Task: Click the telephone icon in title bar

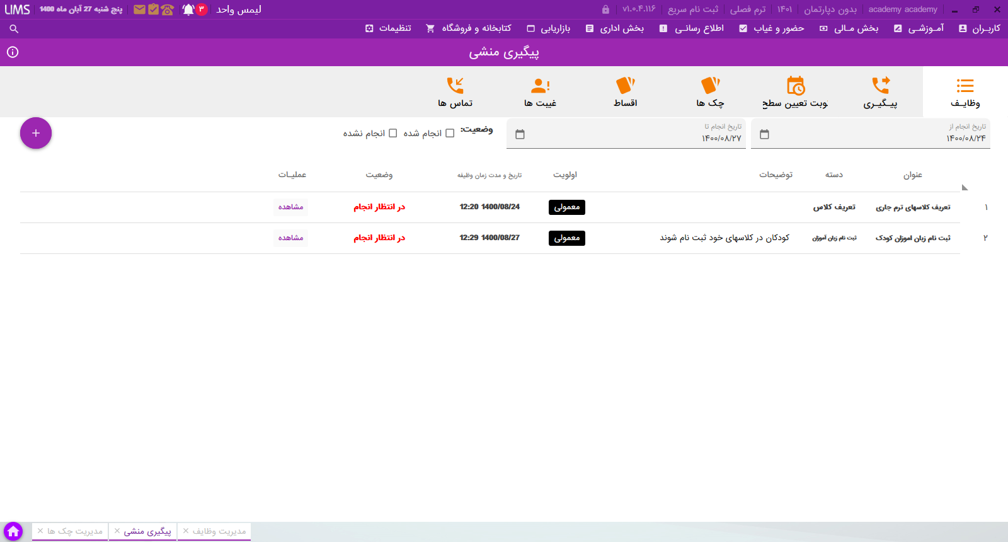Action: 167,9
